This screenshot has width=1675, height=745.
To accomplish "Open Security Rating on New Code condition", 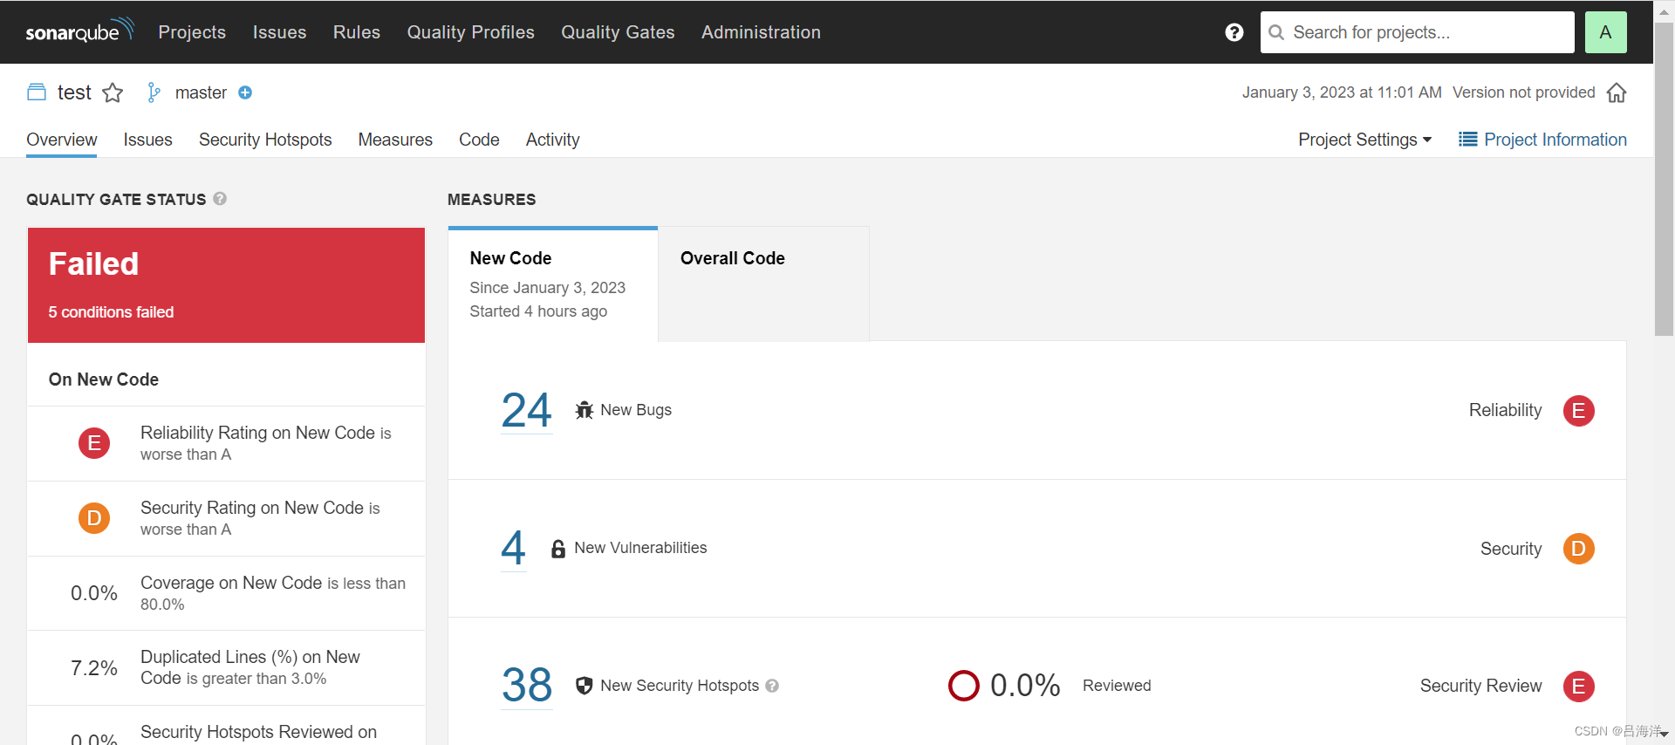I will [227, 518].
